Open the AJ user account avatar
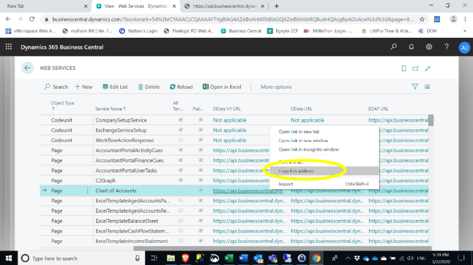 (x=464, y=48)
